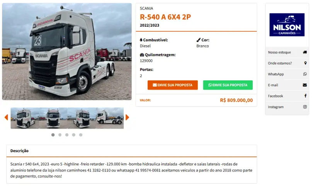Go to previous thumbnails with left orange arrow
The height and width of the screenshot is (187, 315).
[6, 117]
